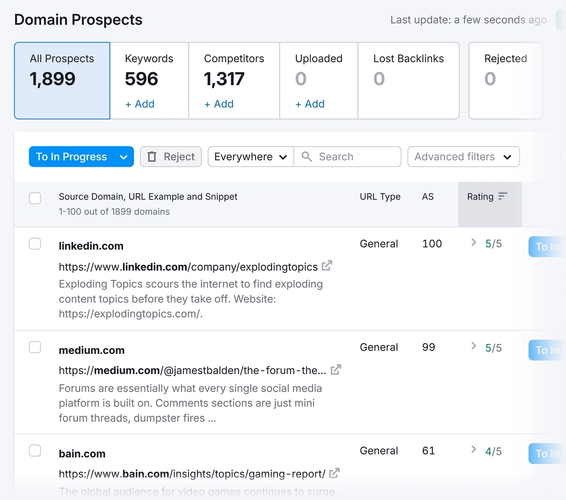
Task: Click + Add under Uploaded
Action: (x=310, y=104)
